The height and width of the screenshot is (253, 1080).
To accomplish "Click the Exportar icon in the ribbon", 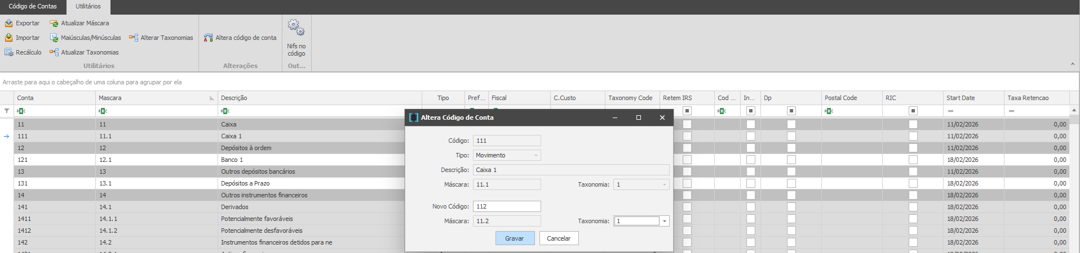I will [9, 23].
